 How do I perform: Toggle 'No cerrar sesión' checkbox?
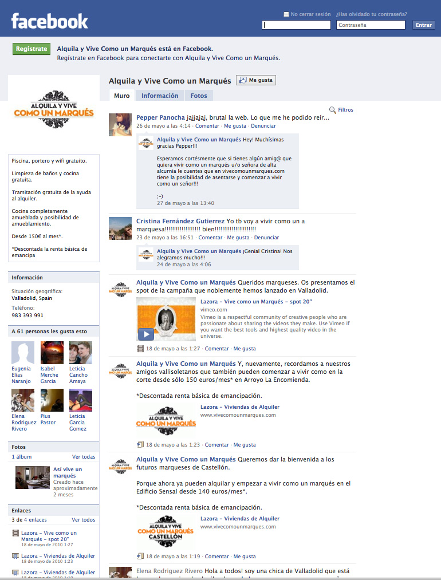point(286,14)
